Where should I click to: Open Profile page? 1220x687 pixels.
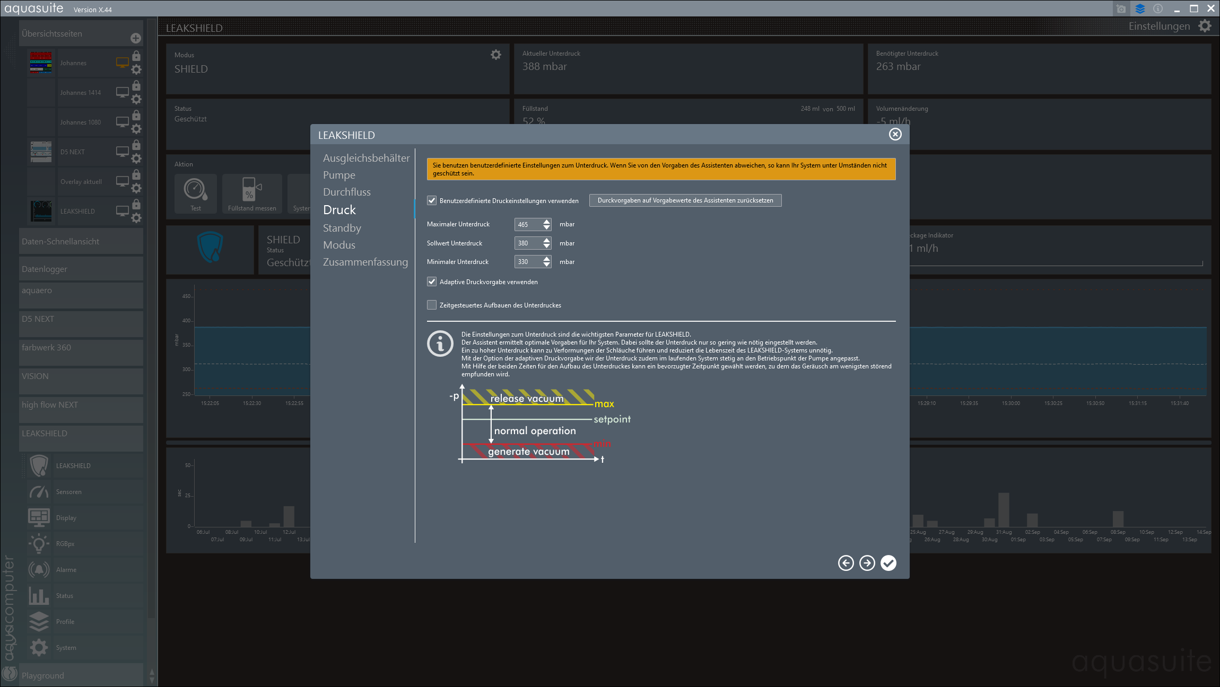pos(85,622)
